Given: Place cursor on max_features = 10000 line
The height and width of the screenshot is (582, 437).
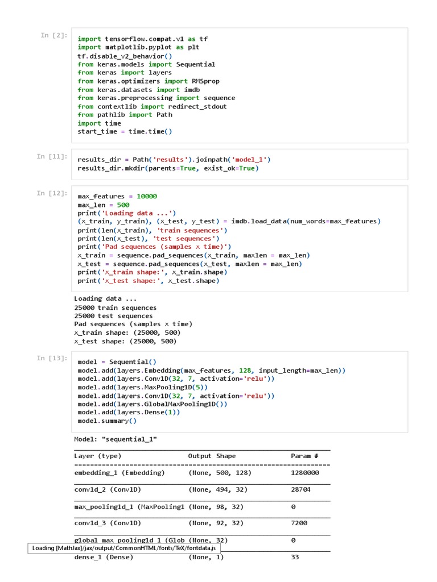Looking at the screenshot, I should coord(117,197).
